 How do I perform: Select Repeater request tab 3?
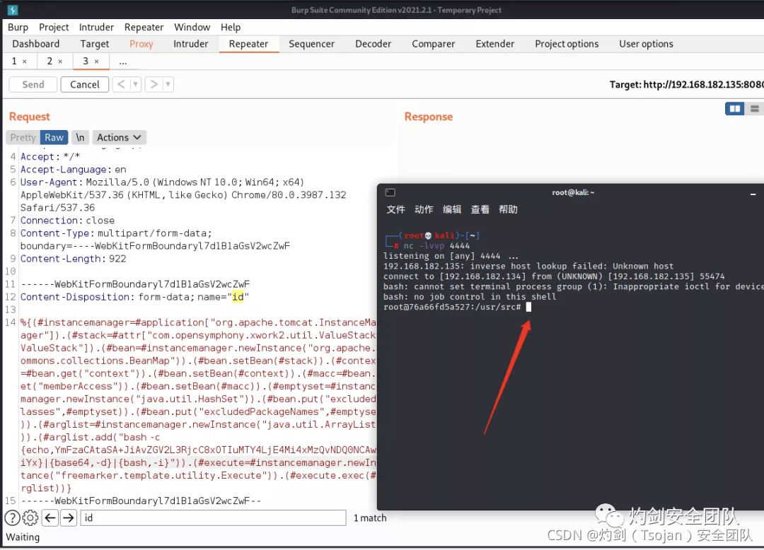tap(86, 62)
